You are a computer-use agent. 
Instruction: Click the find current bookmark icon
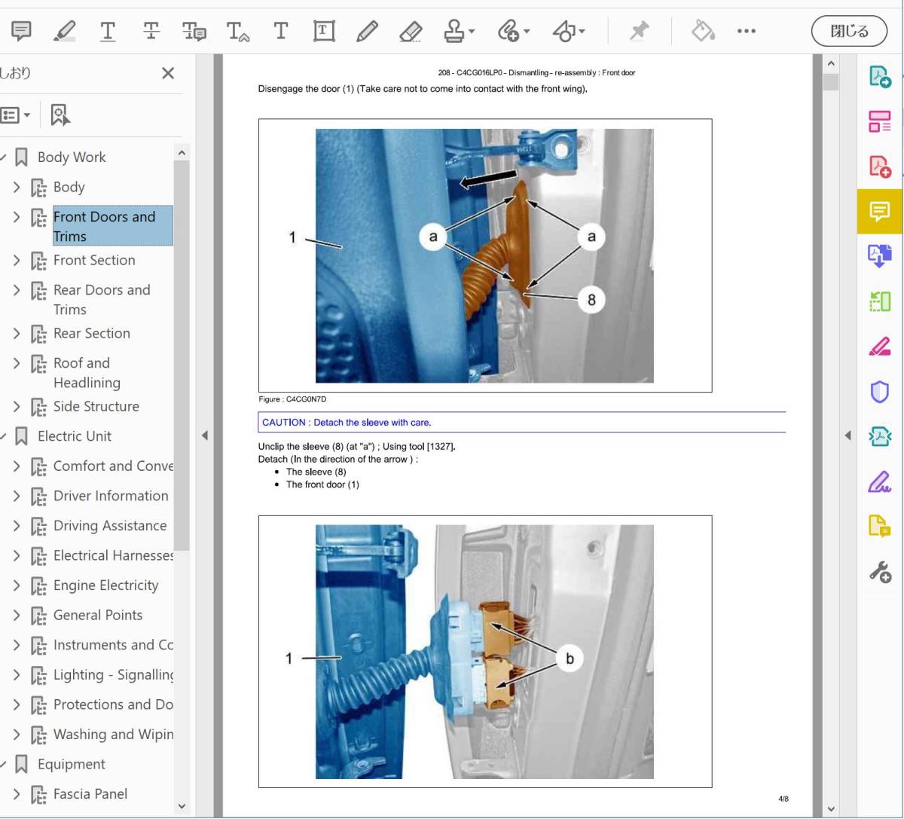[x=60, y=115]
